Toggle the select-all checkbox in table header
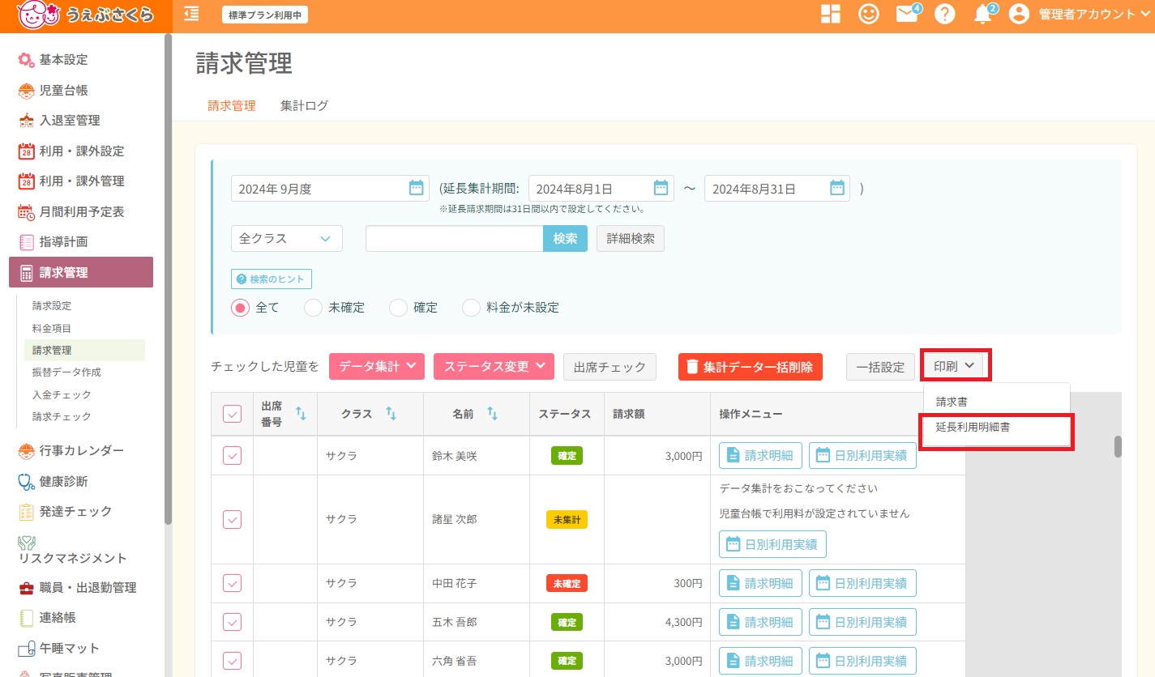The height and width of the screenshot is (677, 1155). click(x=232, y=414)
